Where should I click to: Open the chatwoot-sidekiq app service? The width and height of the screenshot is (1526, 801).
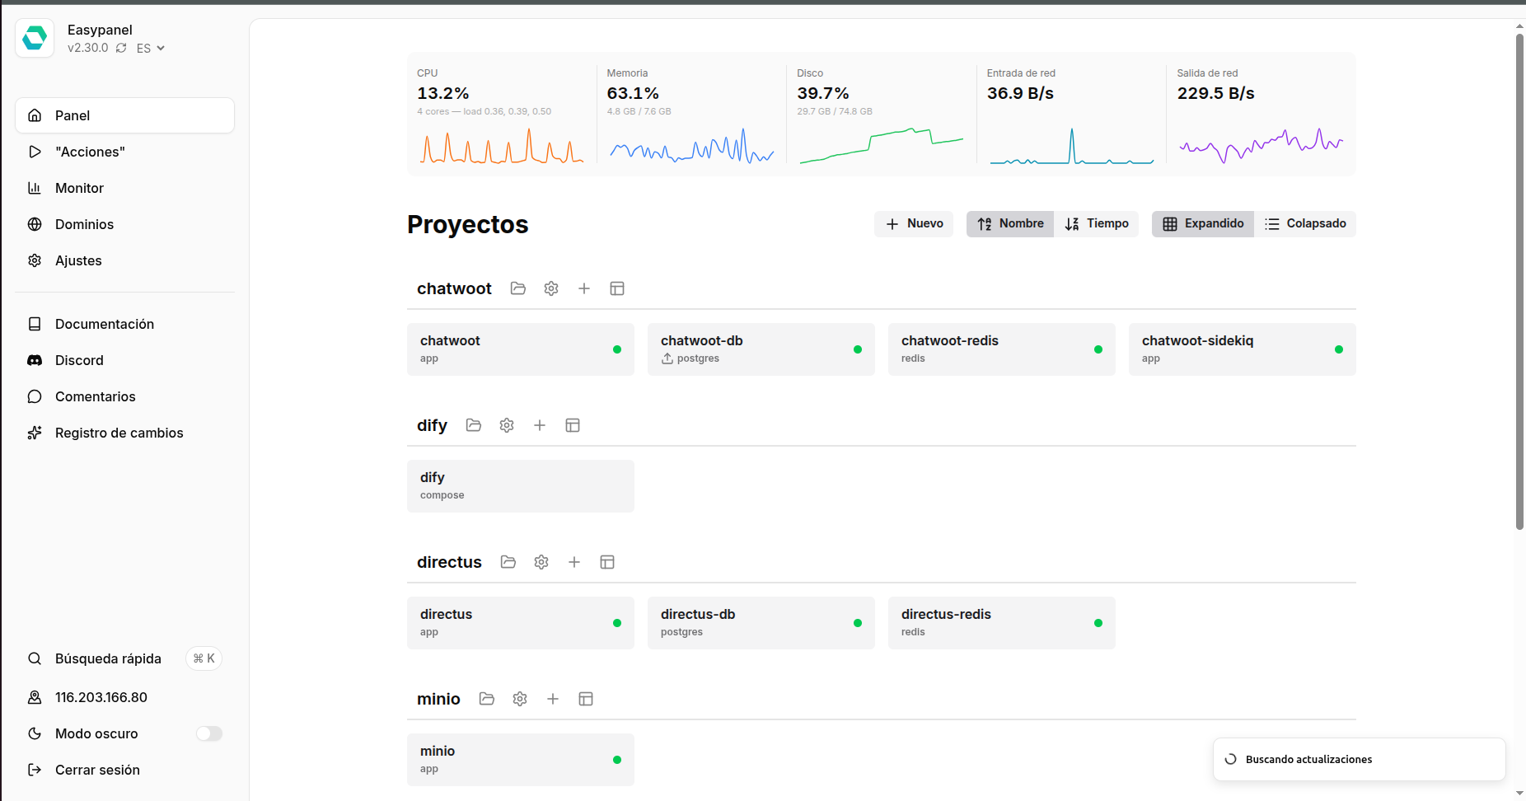click(1243, 349)
